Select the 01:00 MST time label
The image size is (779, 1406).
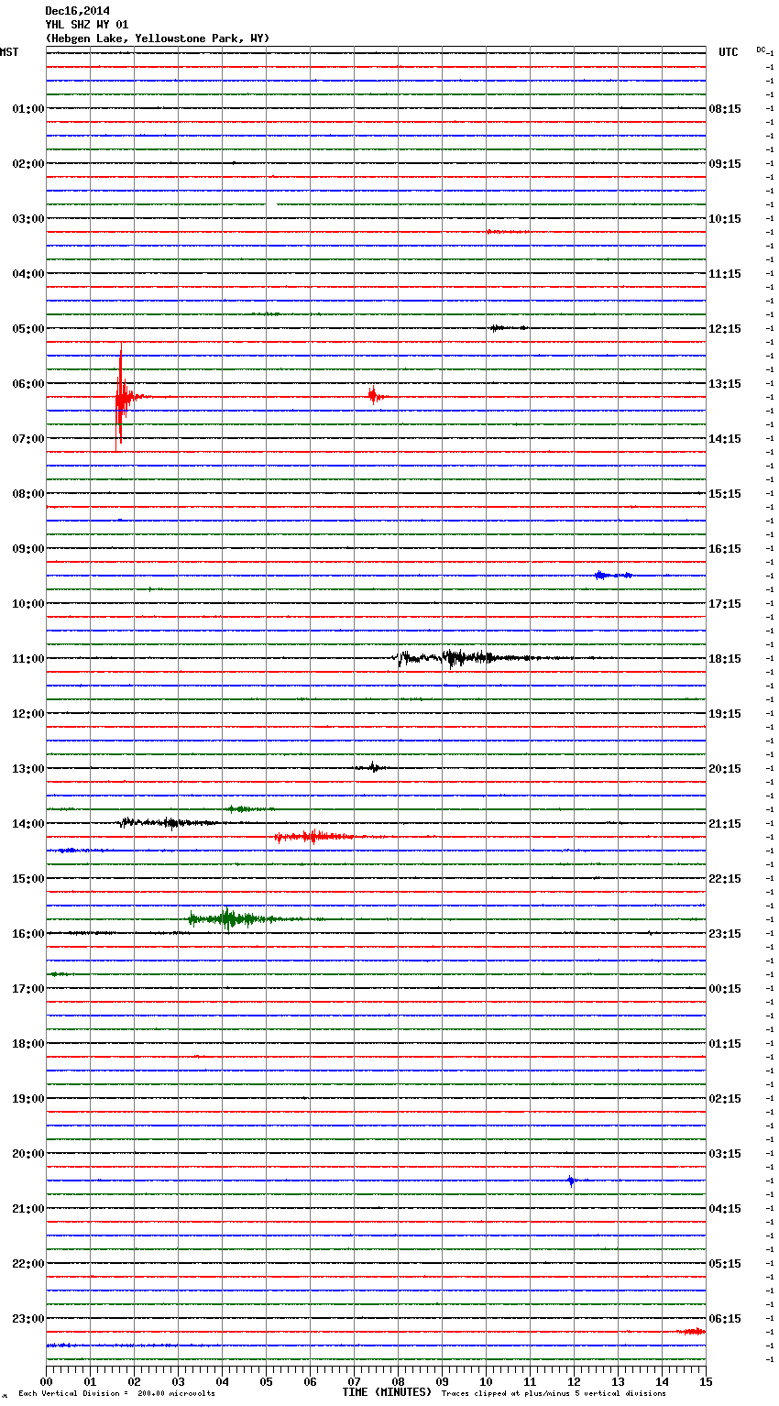(x=28, y=109)
